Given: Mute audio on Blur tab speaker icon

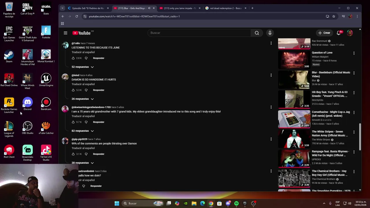Looking at the screenshot, I should [x=149, y=8].
